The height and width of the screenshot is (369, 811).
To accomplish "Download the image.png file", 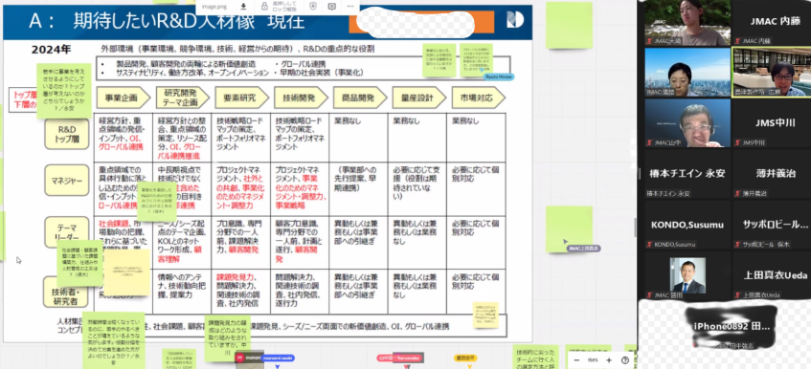I will 243,6.
